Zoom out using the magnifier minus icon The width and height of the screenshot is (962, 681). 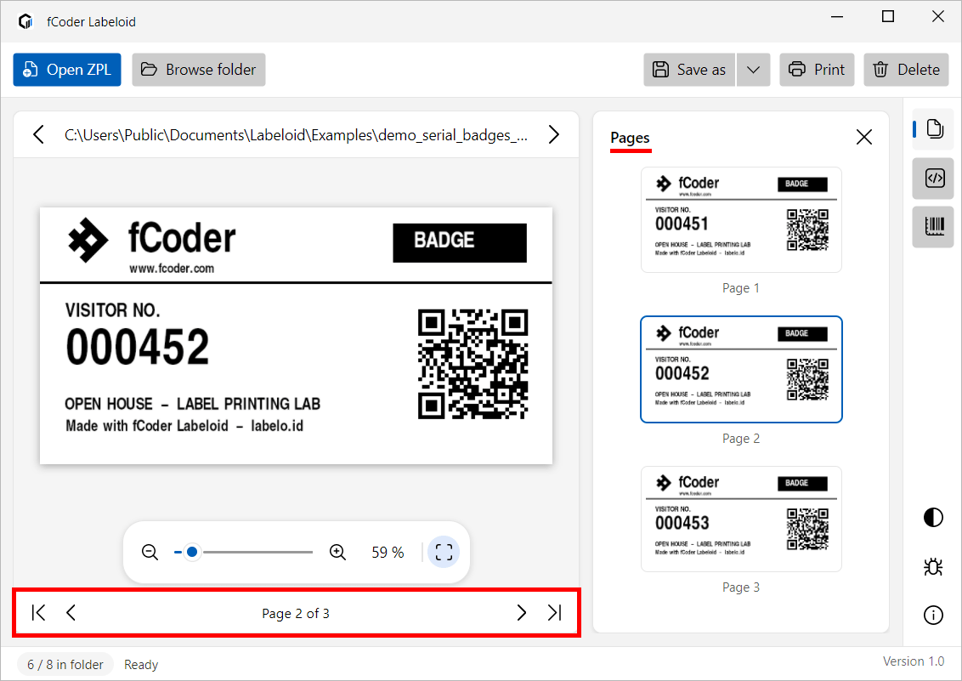coord(150,552)
